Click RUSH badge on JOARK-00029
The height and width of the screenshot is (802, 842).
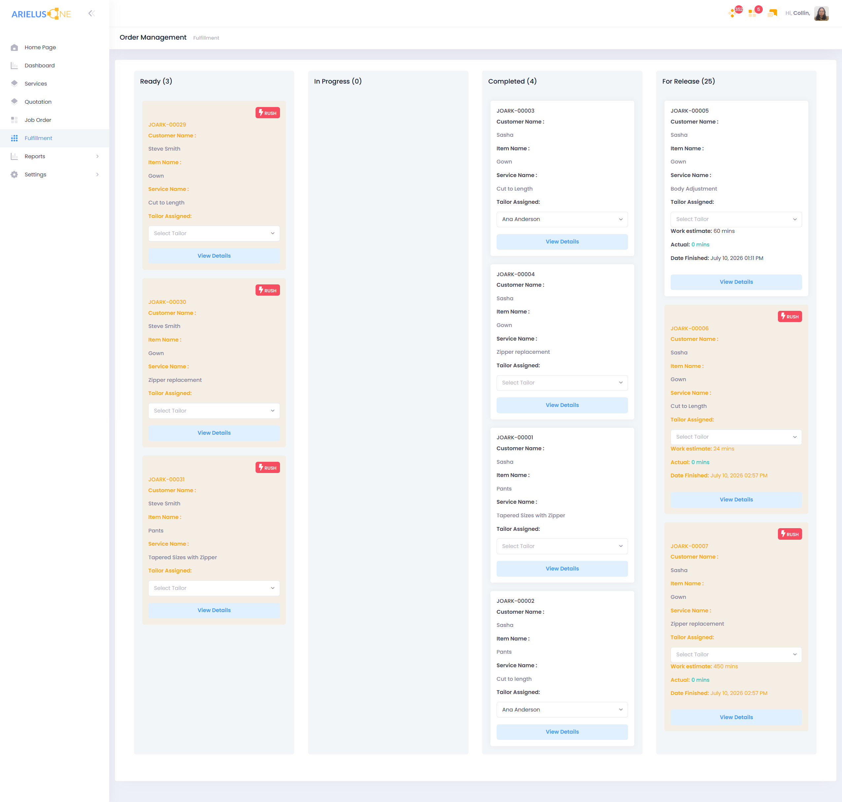point(267,112)
